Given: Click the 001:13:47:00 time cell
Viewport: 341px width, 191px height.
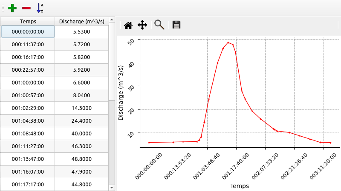Looking at the screenshot, I should click(x=28, y=159).
